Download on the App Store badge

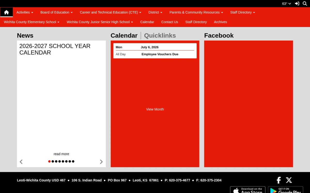pyautogui.click(x=248, y=190)
